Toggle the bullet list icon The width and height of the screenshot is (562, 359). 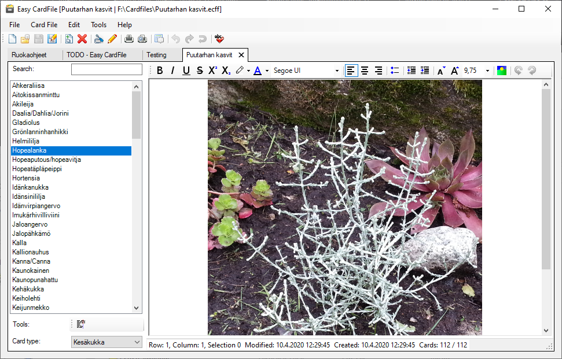pyautogui.click(x=395, y=71)
